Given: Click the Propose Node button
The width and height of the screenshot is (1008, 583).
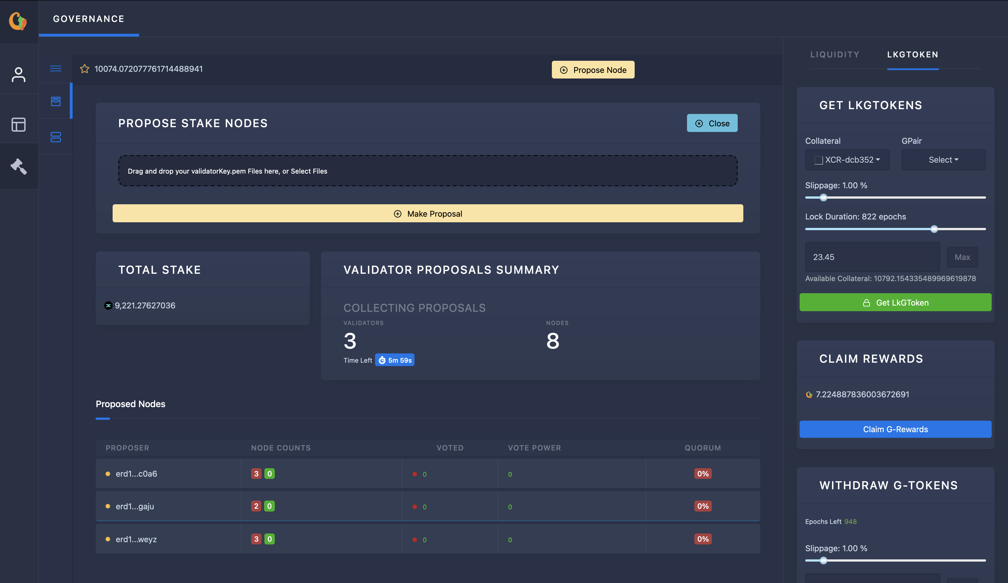Looking at the screenshot, I should [x=593, y=70].
